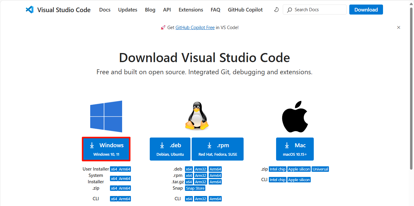
Task: Download the Apple silicon zip
Action: click(299, 169)
